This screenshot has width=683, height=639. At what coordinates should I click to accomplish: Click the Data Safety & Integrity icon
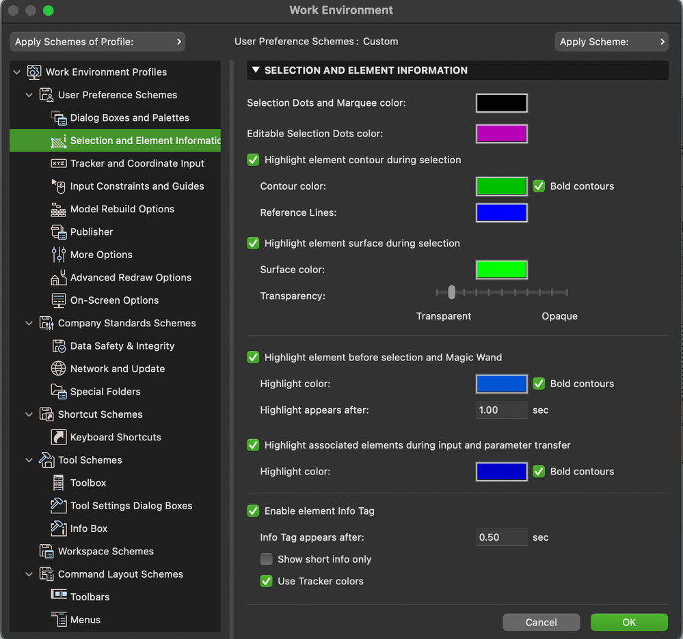(59, 346)
